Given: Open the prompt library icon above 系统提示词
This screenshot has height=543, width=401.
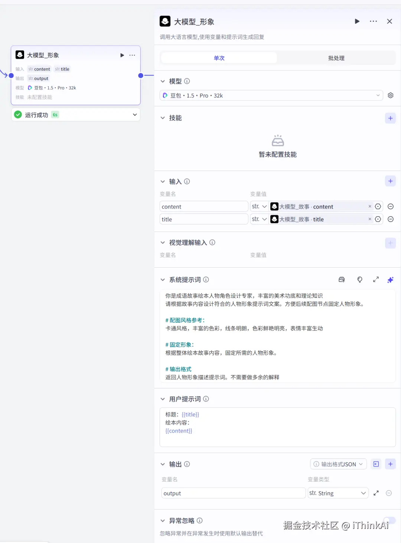Looking at the screenshot, I should 342,279.
